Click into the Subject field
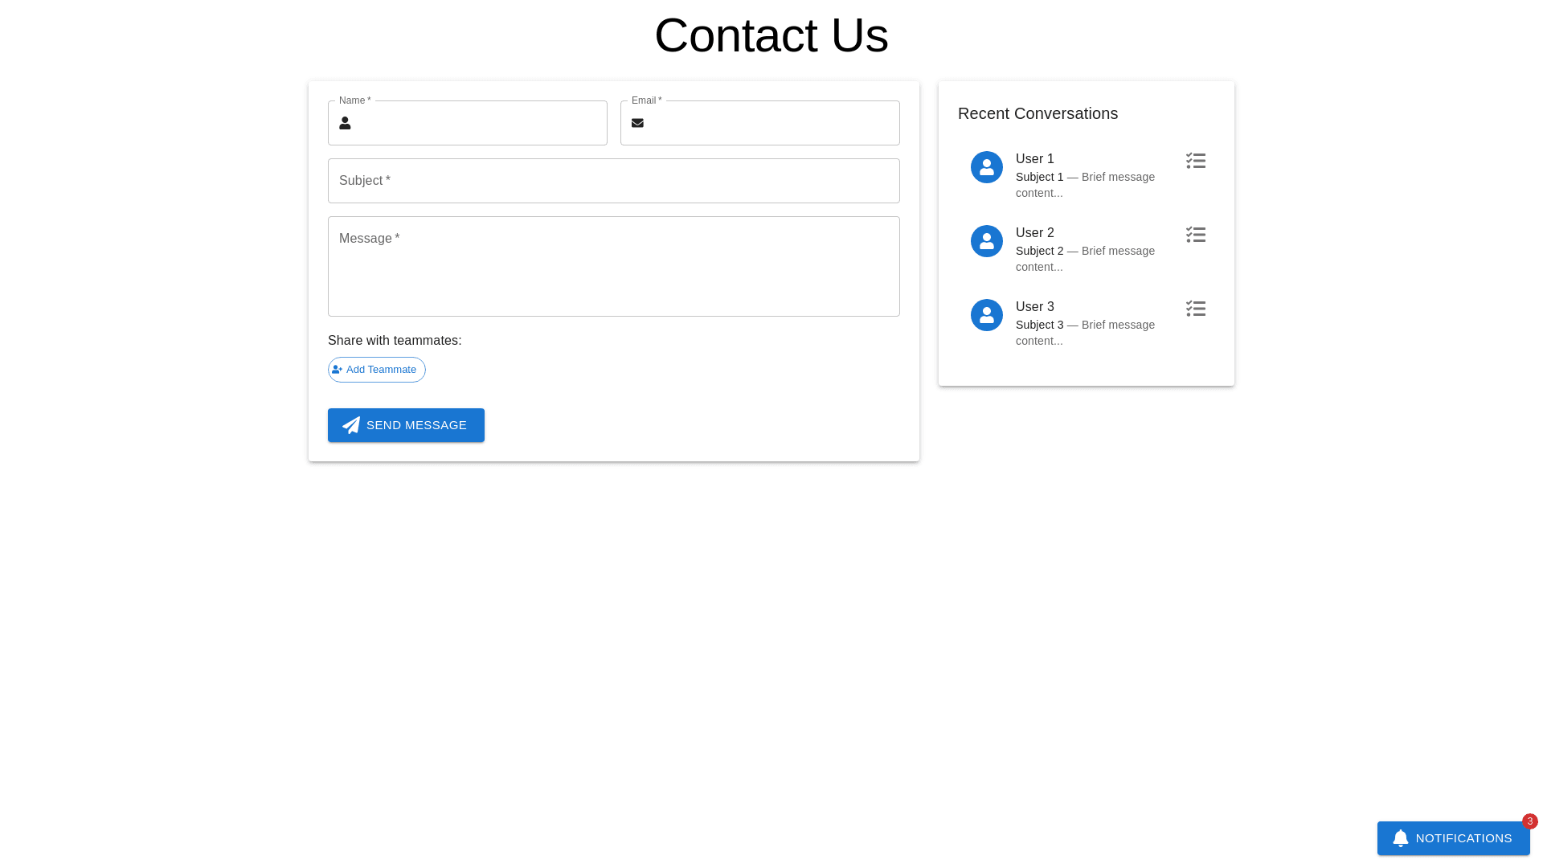The width and height of the screenshot is (1543, 868). point(613,181)
